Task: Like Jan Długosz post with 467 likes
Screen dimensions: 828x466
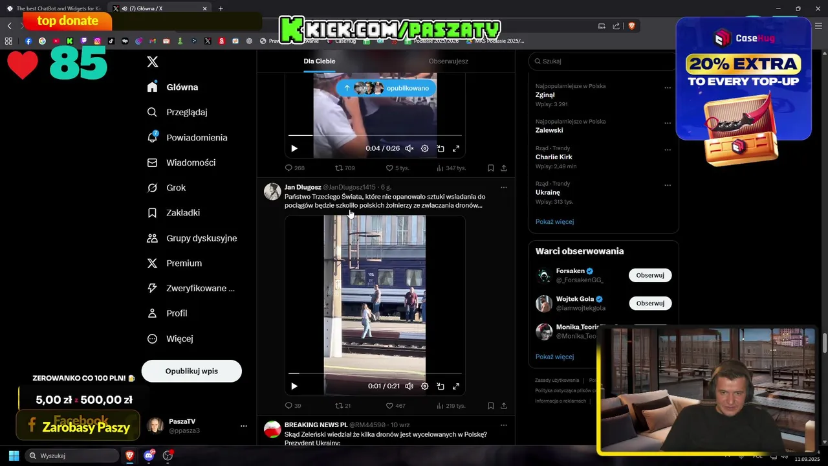Action: pyautogui.click(x=396, y=406)
